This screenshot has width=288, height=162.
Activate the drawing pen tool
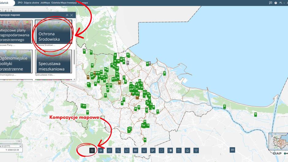(x=153, y=150)
